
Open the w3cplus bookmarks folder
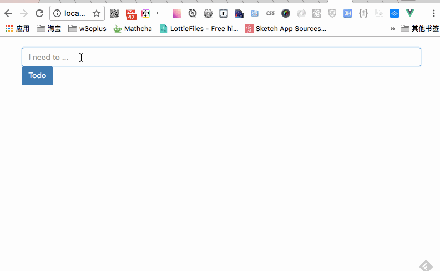(87, 29)
